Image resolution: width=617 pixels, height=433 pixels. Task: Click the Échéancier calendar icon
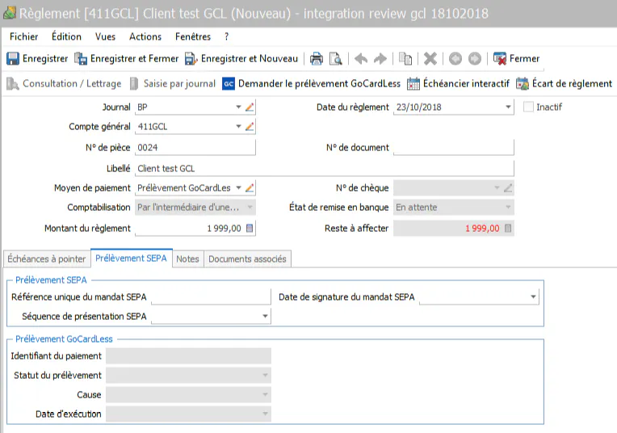[413, 84]
